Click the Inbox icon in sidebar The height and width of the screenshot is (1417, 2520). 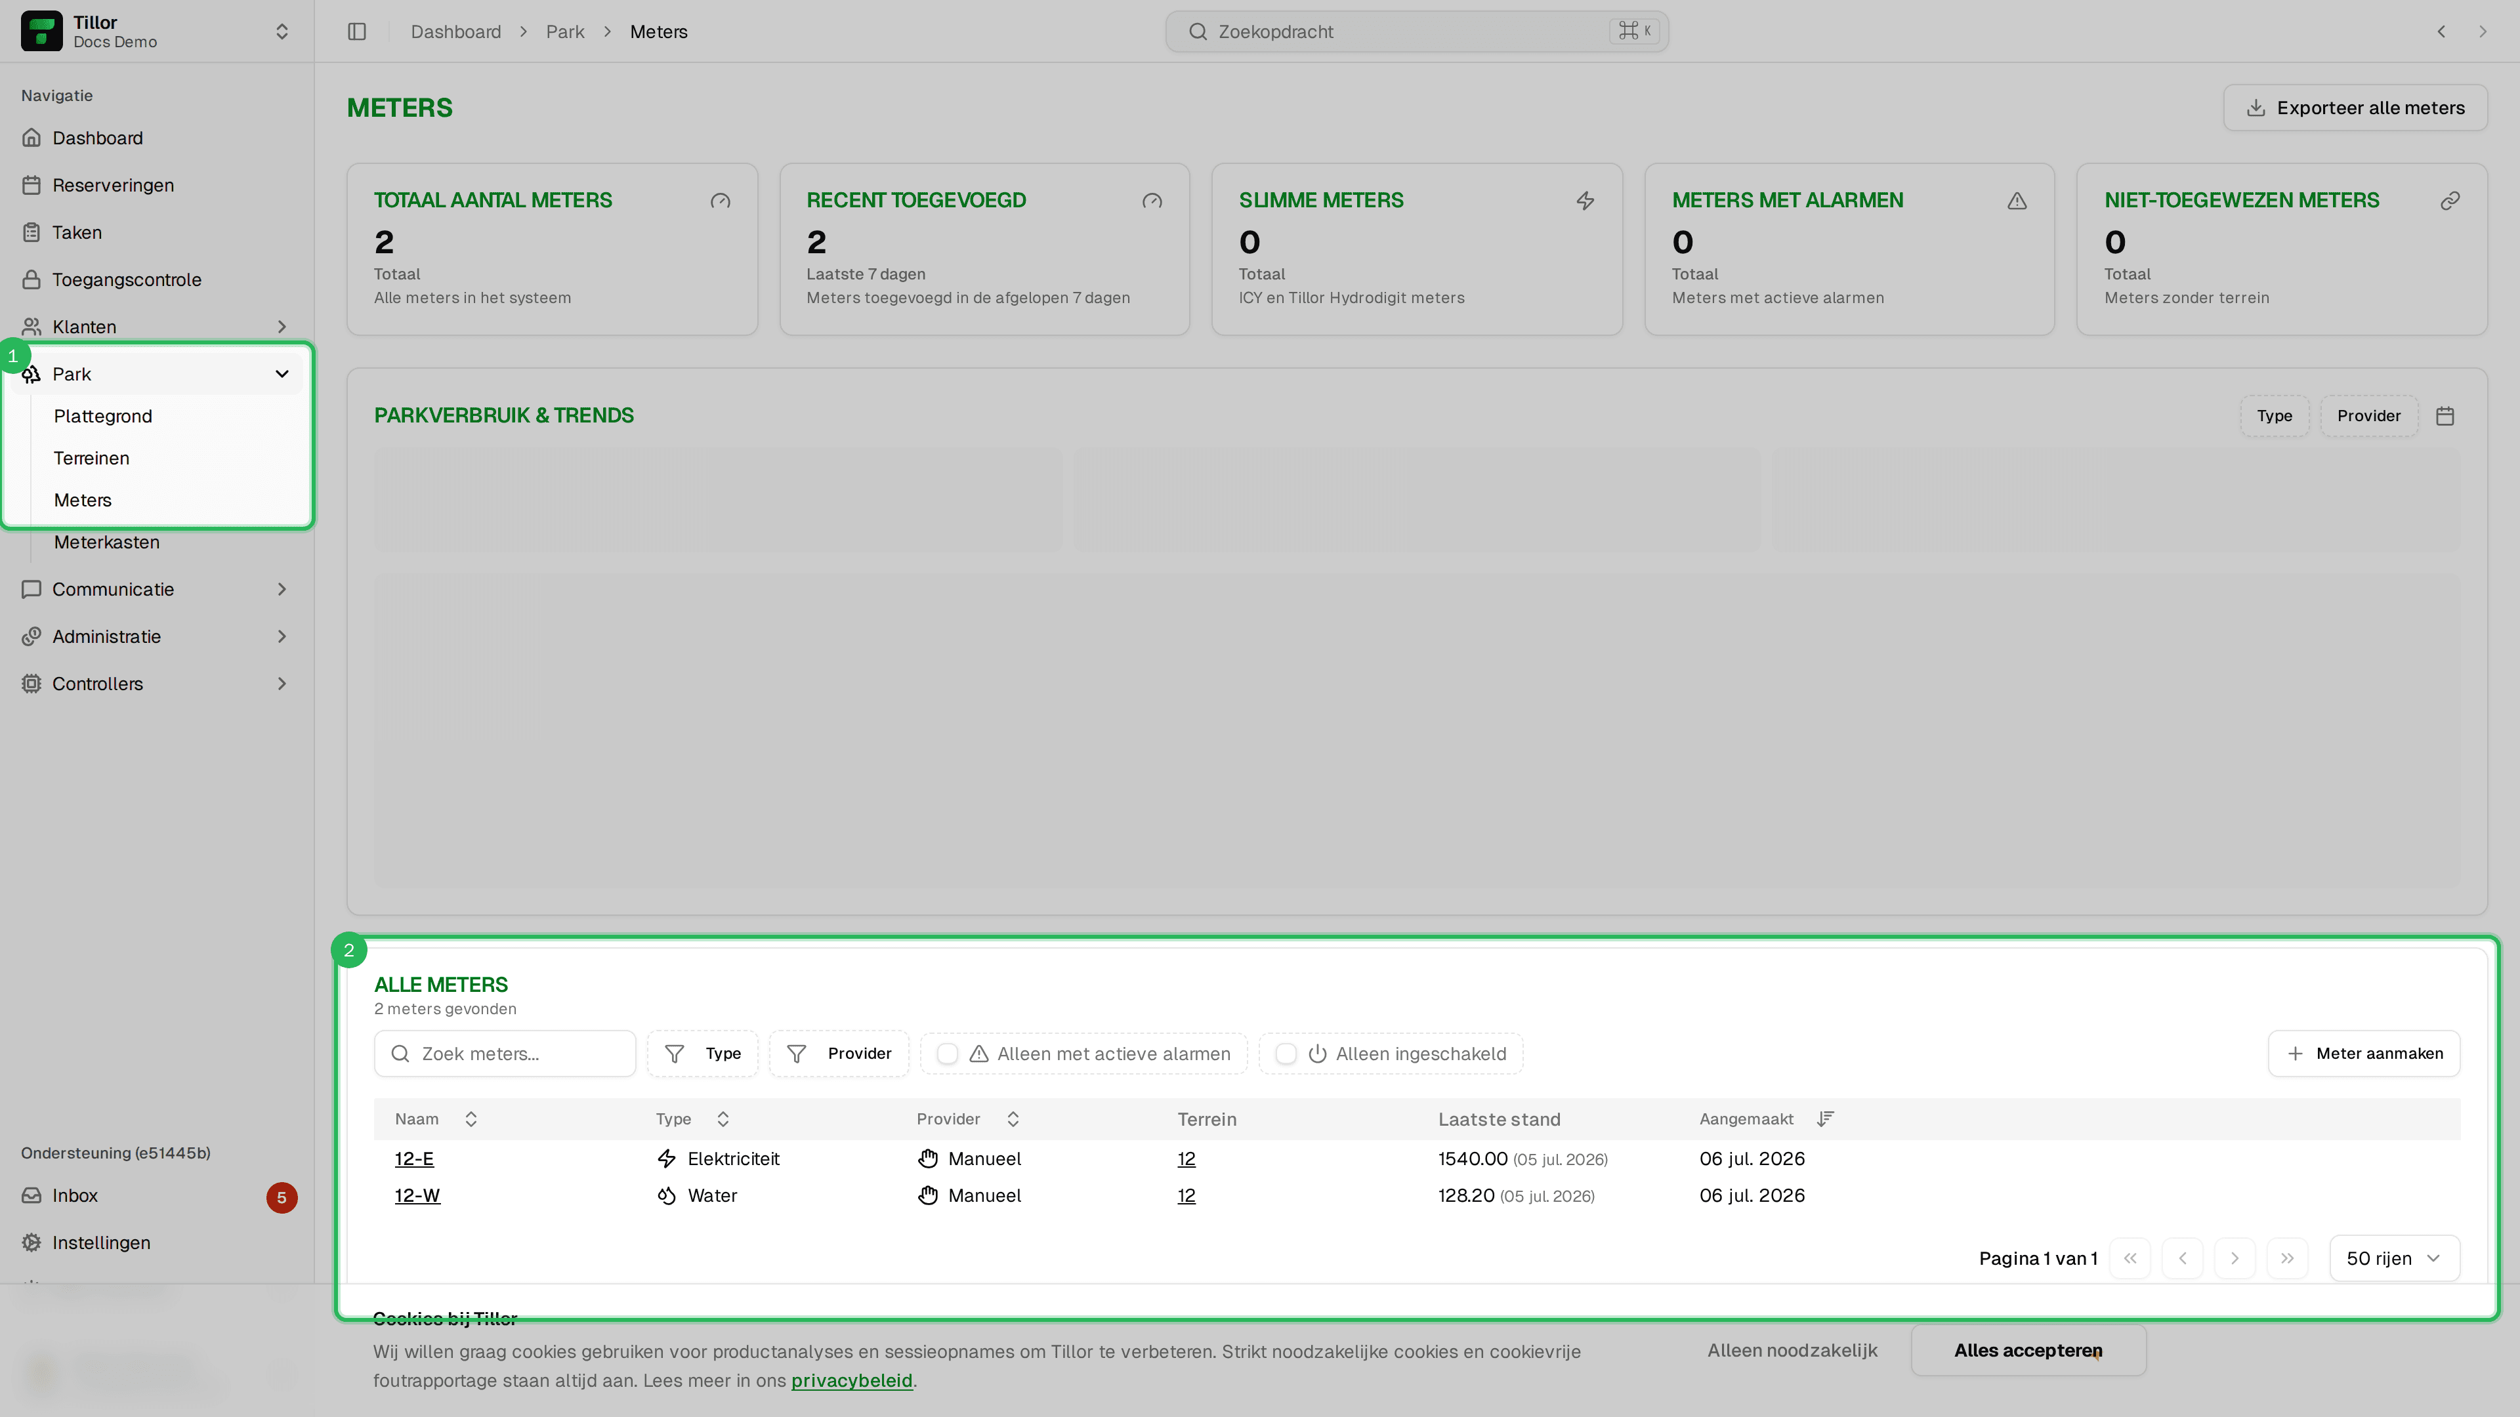coord(31,1195)
